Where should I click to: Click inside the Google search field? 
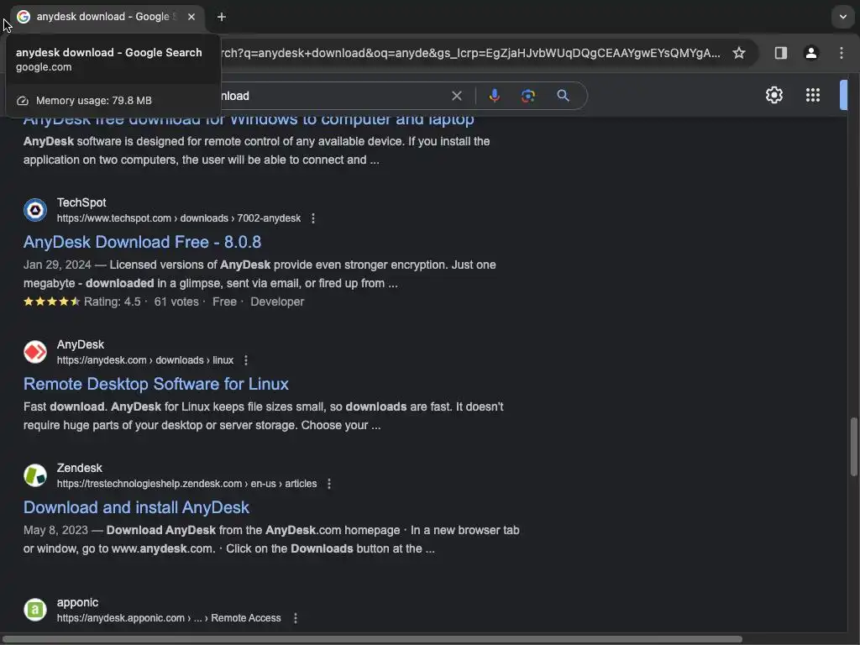[x=334, y=96]
